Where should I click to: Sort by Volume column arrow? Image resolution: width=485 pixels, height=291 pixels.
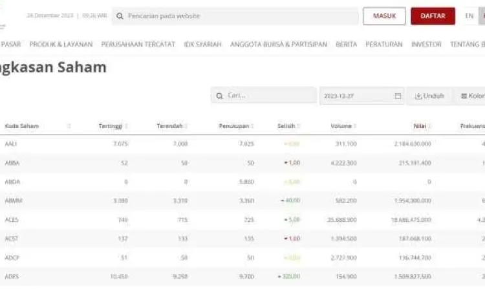point(355,126)
